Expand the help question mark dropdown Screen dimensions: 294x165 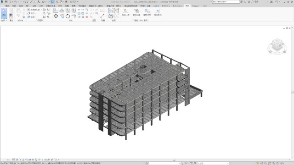(x=280, y=2)
